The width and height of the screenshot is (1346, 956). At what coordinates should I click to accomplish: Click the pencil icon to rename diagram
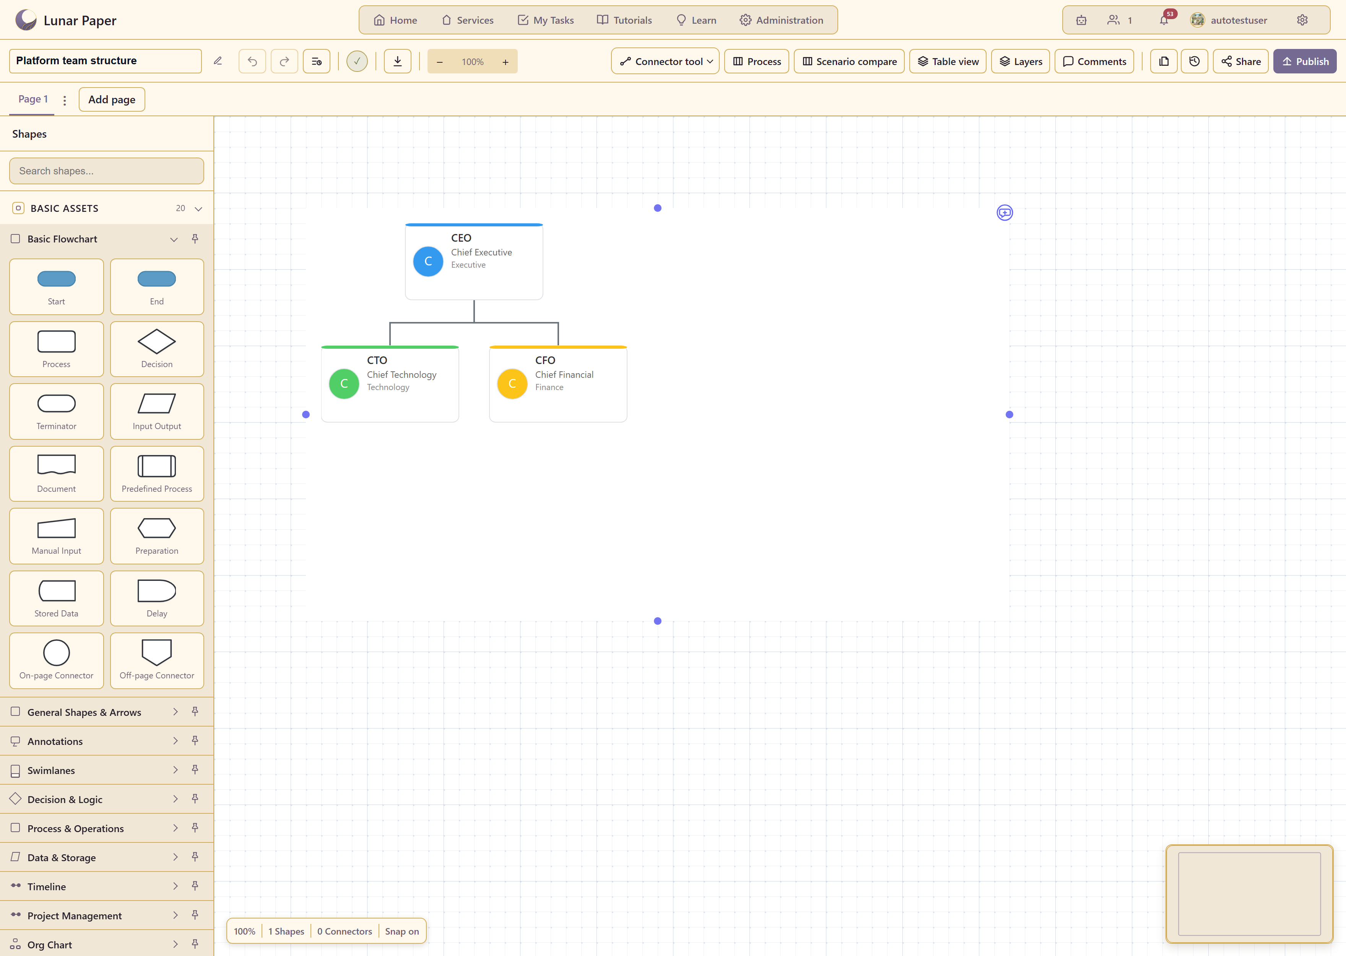tap(218, 61)
